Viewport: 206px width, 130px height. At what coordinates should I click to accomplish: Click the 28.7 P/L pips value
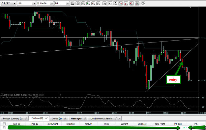pos(185,127)
